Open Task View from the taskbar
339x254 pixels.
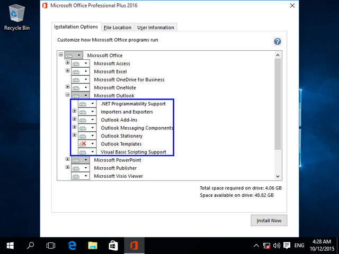coord(51,246)
